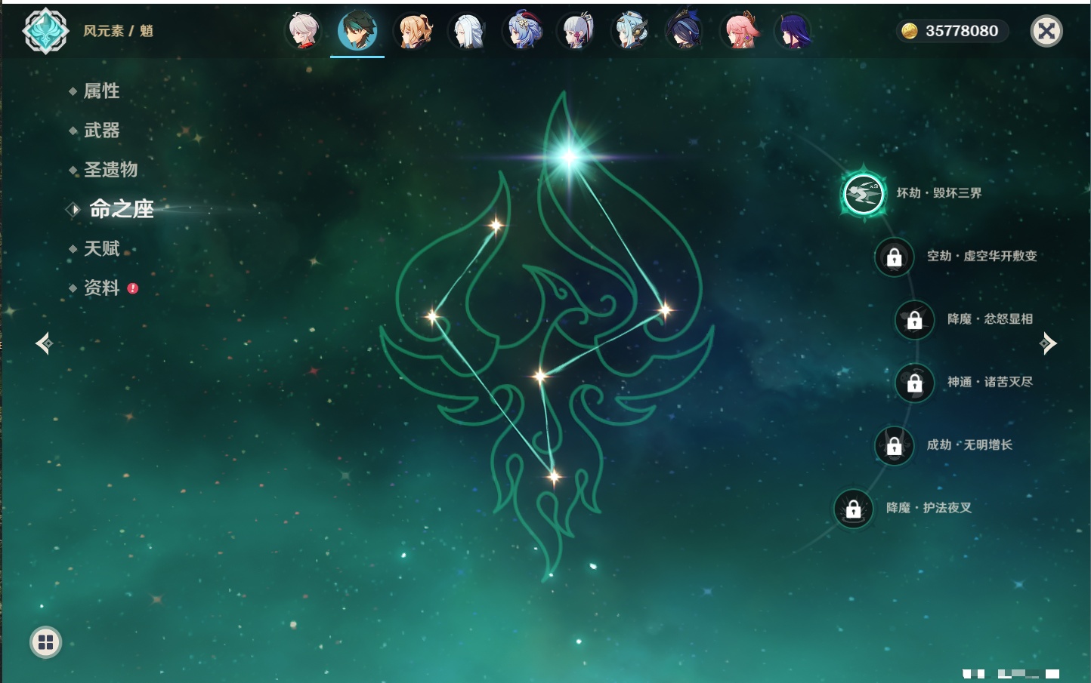Click the Mora amount 35778080

[962, 31]
